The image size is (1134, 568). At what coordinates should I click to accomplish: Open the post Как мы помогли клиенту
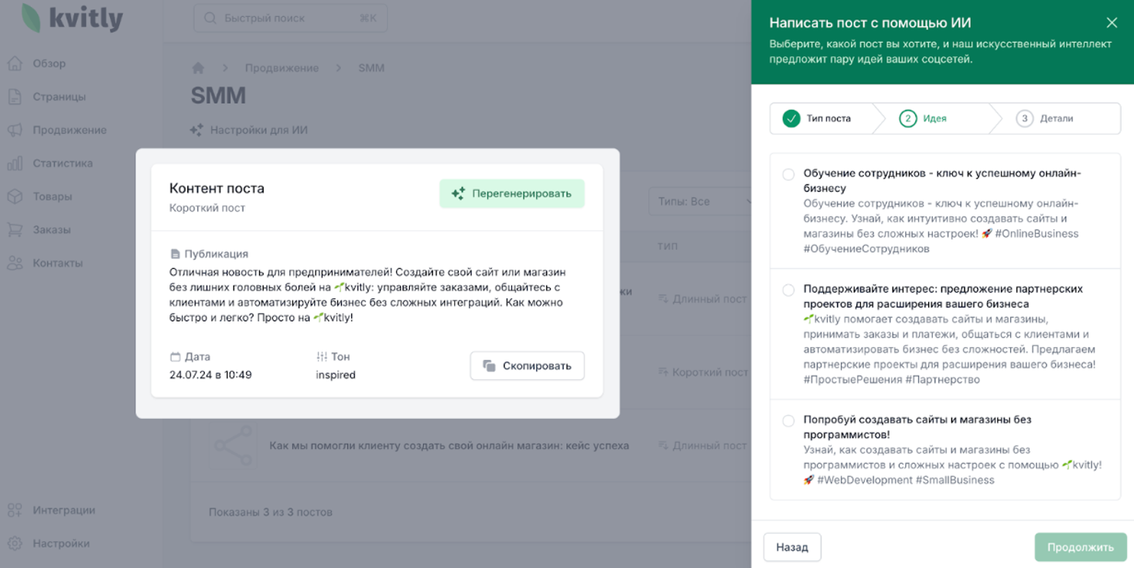point(449,445)
